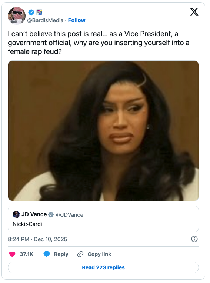Click the blue reply bubble icon

click(47, 254)
